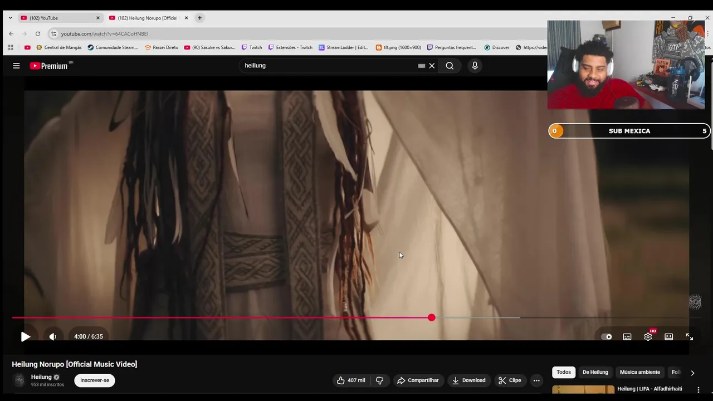
Task: Open the Sasuke vs Sakur... bookmark
Action: coord(210,47)
